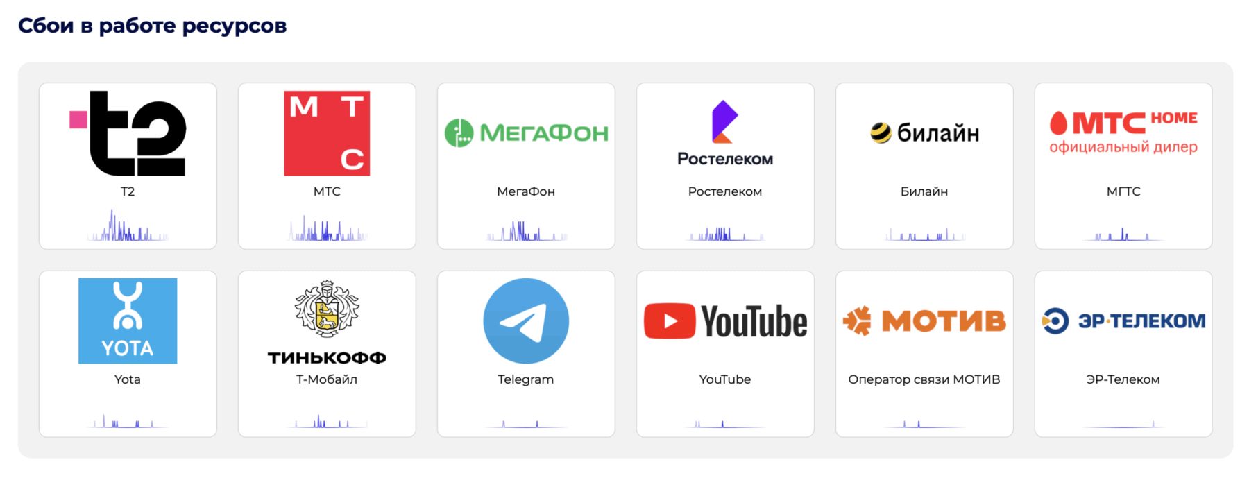Select the blue Yota logo
The width and height of the screenshot is (1249, 478).
point(128,321)
